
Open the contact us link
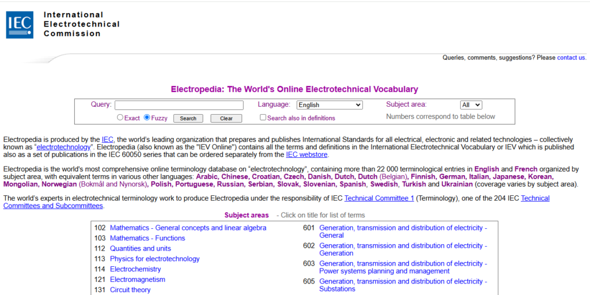[571, 58]
